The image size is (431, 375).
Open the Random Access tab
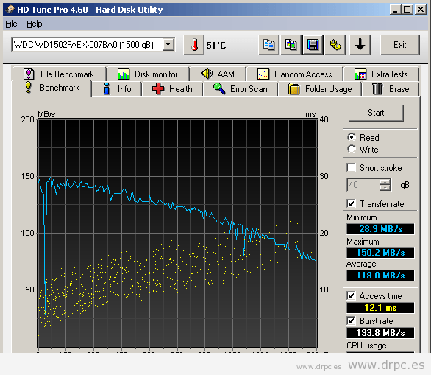(x=295, y=74)
